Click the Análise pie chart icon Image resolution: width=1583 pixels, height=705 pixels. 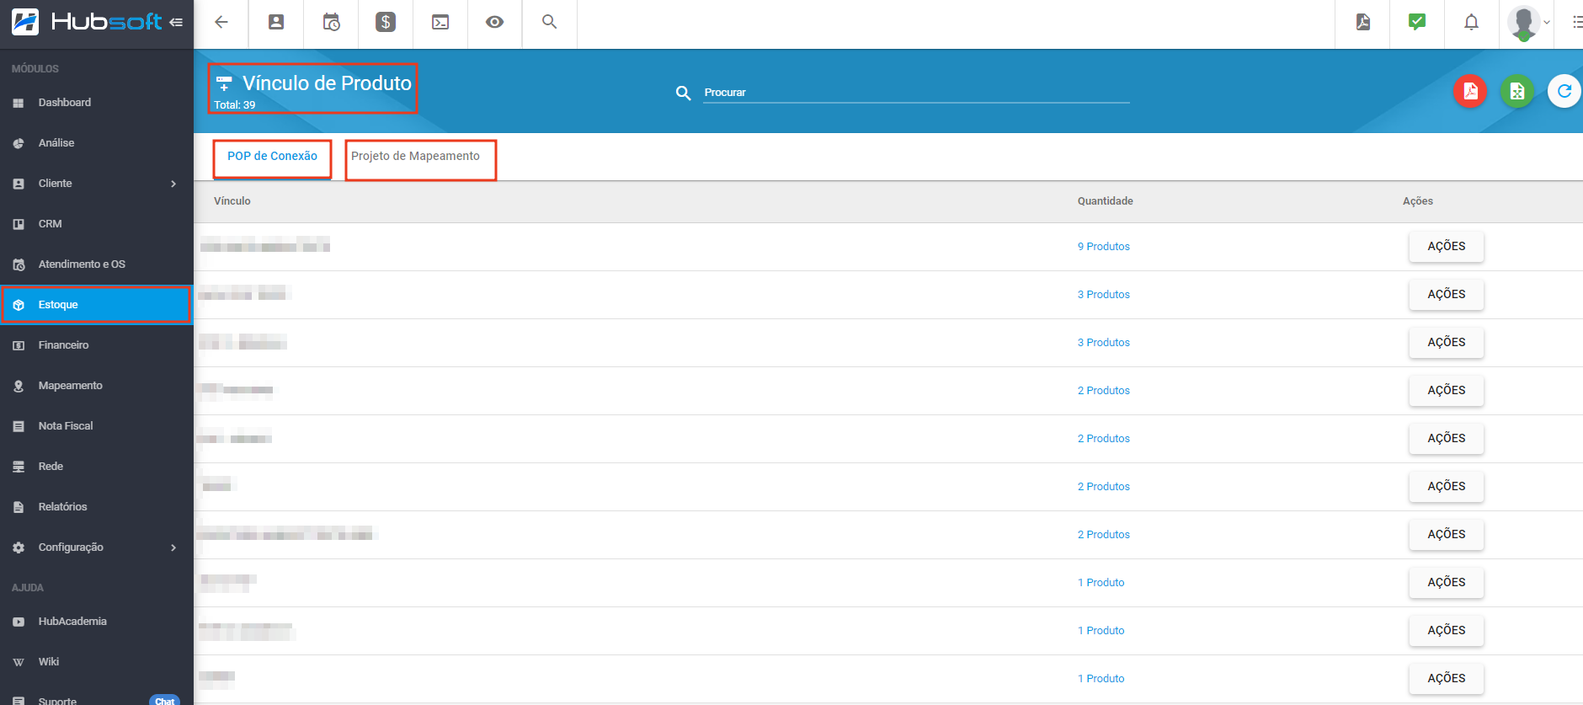point(19,143)
